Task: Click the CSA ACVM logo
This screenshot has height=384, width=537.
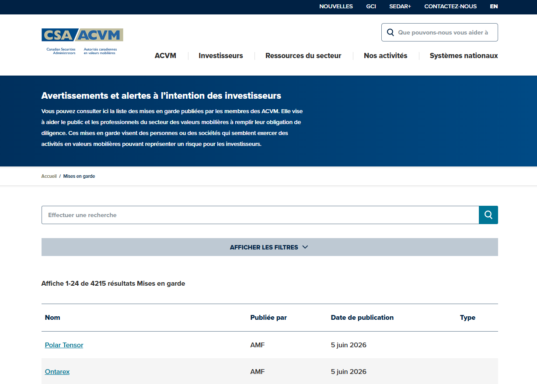Action: (82, 42)
